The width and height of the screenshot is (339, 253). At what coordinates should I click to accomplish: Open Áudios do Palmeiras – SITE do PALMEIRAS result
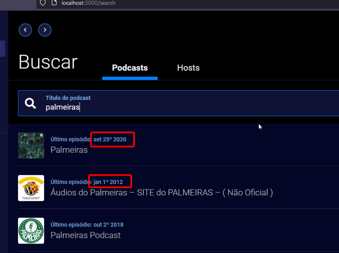[x=162, y=193]
